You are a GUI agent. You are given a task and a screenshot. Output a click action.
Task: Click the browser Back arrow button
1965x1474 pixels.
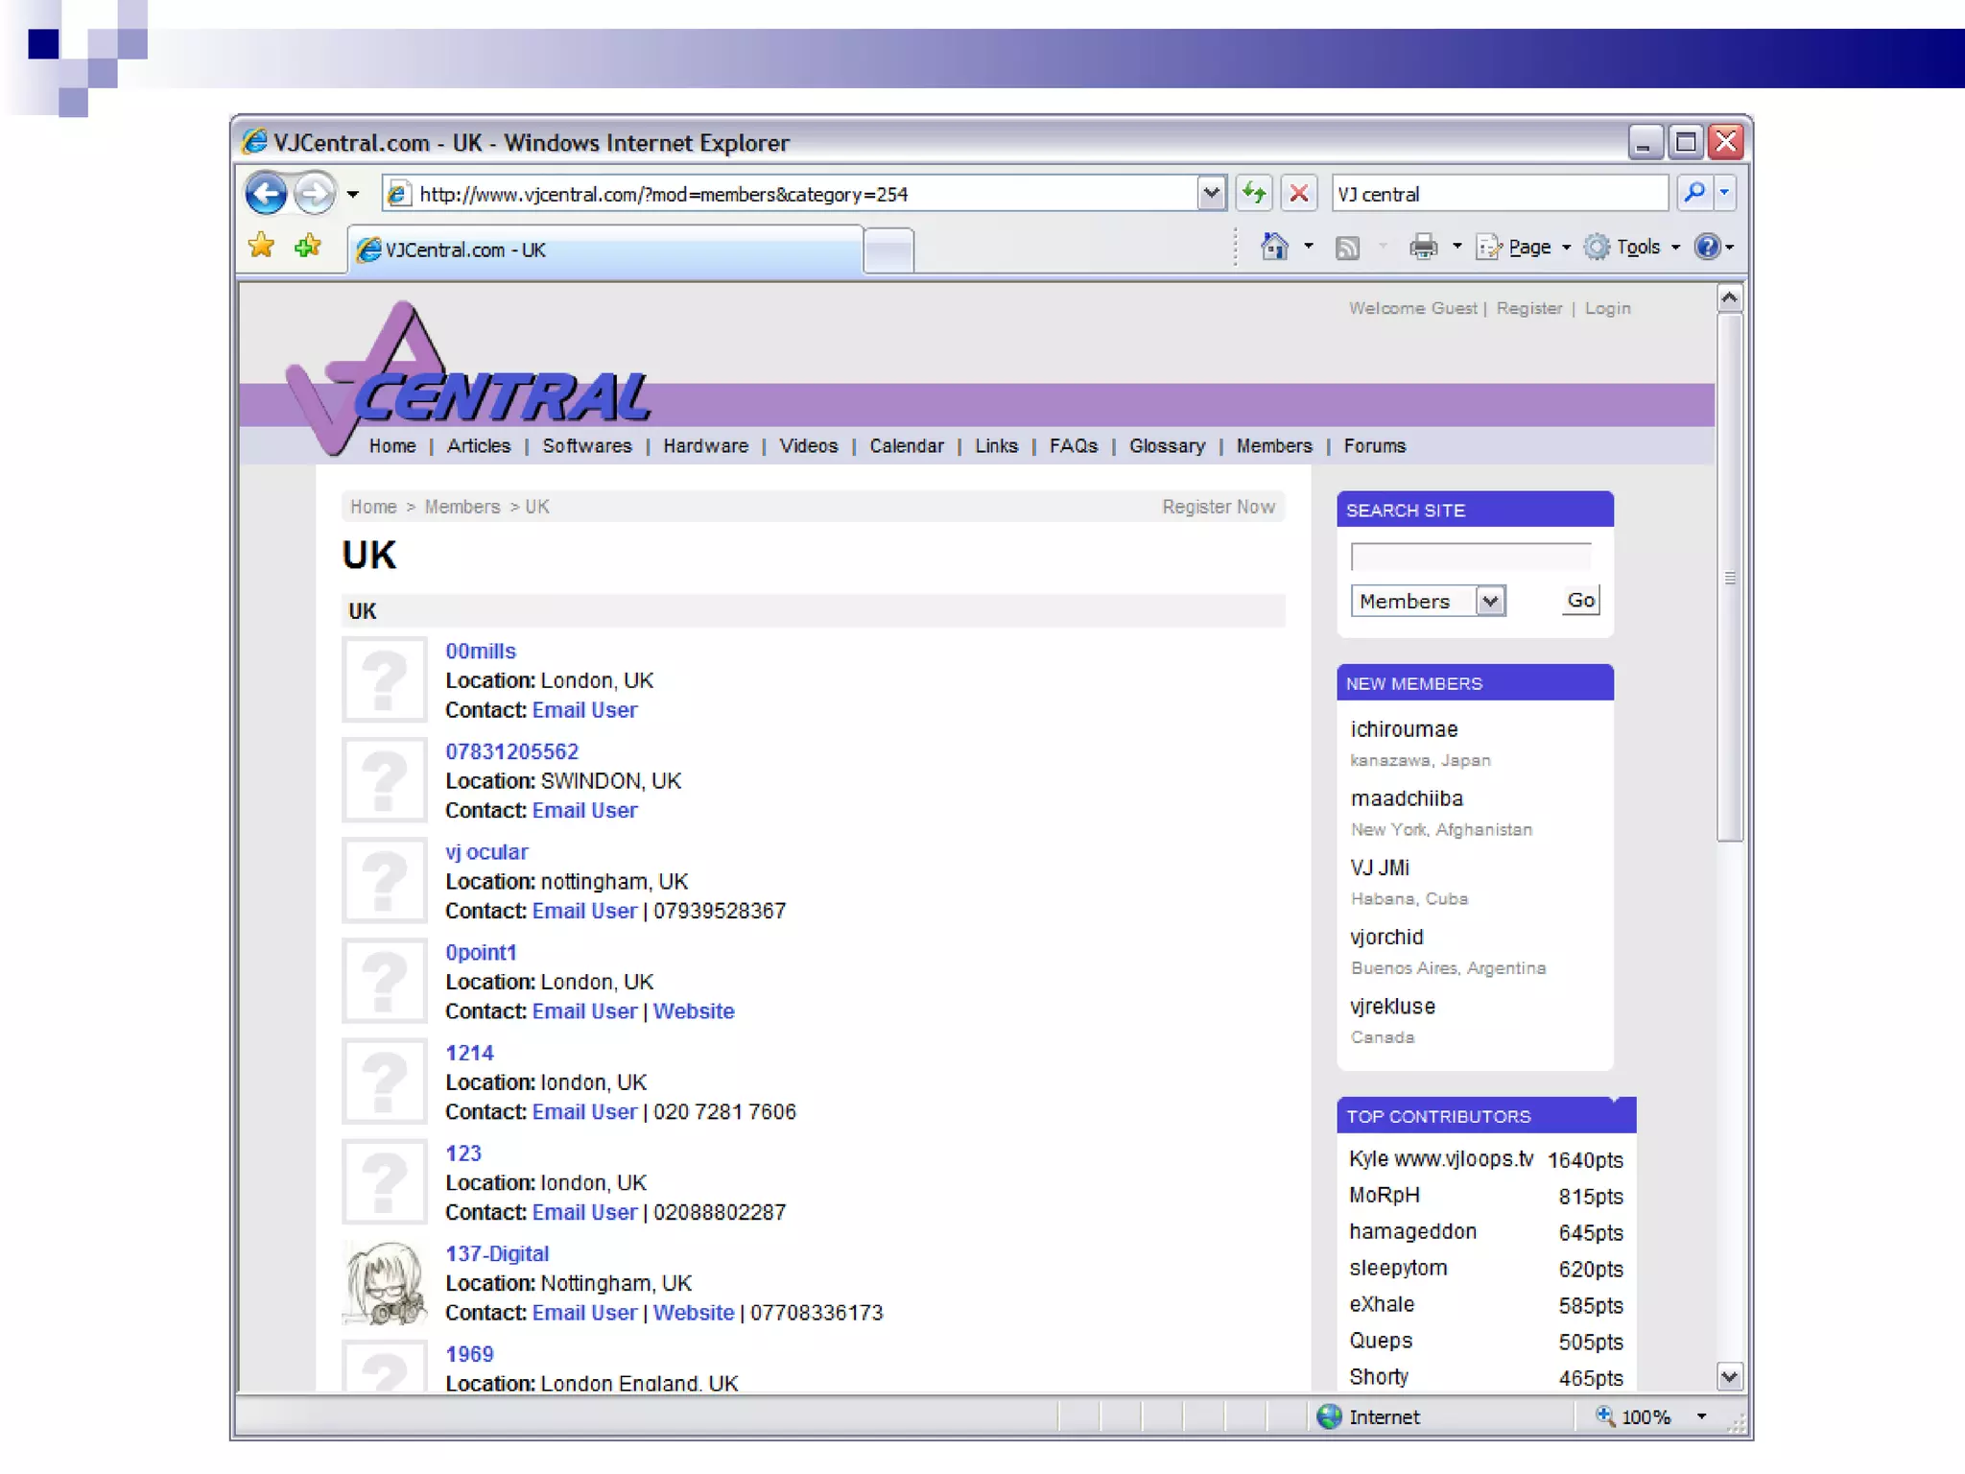click(266, 194)
